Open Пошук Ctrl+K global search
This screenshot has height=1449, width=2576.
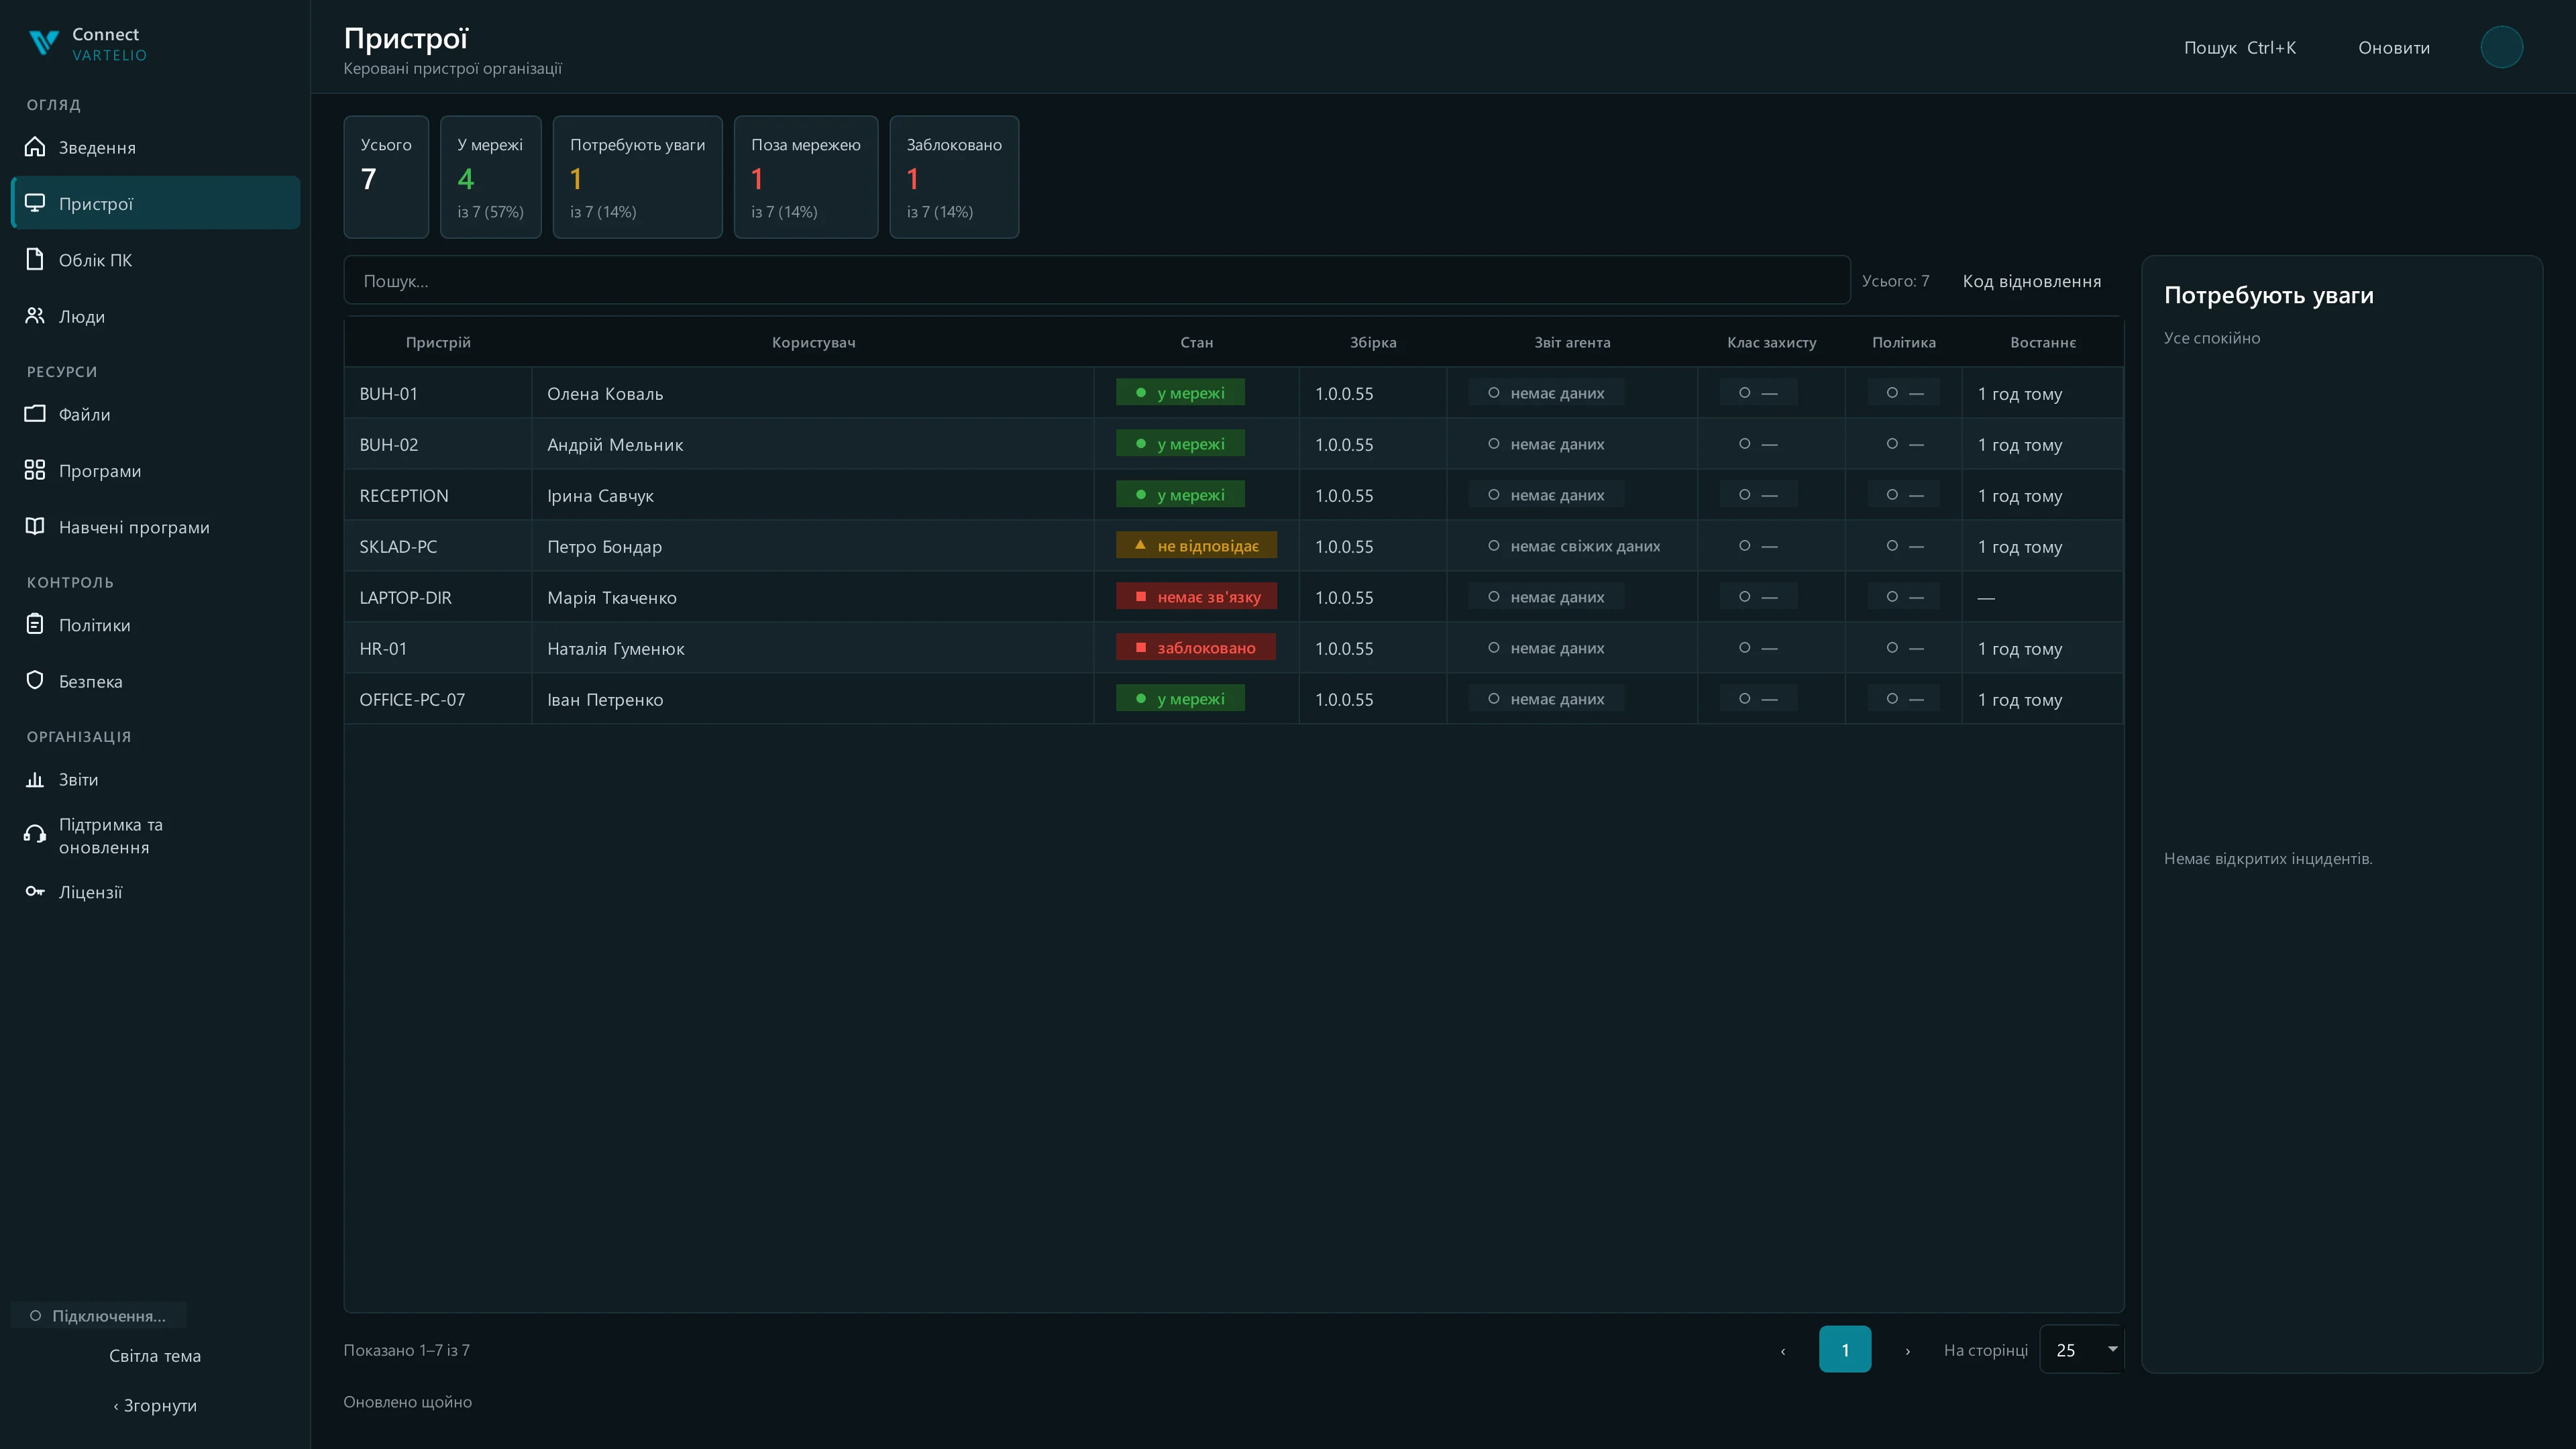tap(2240, 47)
